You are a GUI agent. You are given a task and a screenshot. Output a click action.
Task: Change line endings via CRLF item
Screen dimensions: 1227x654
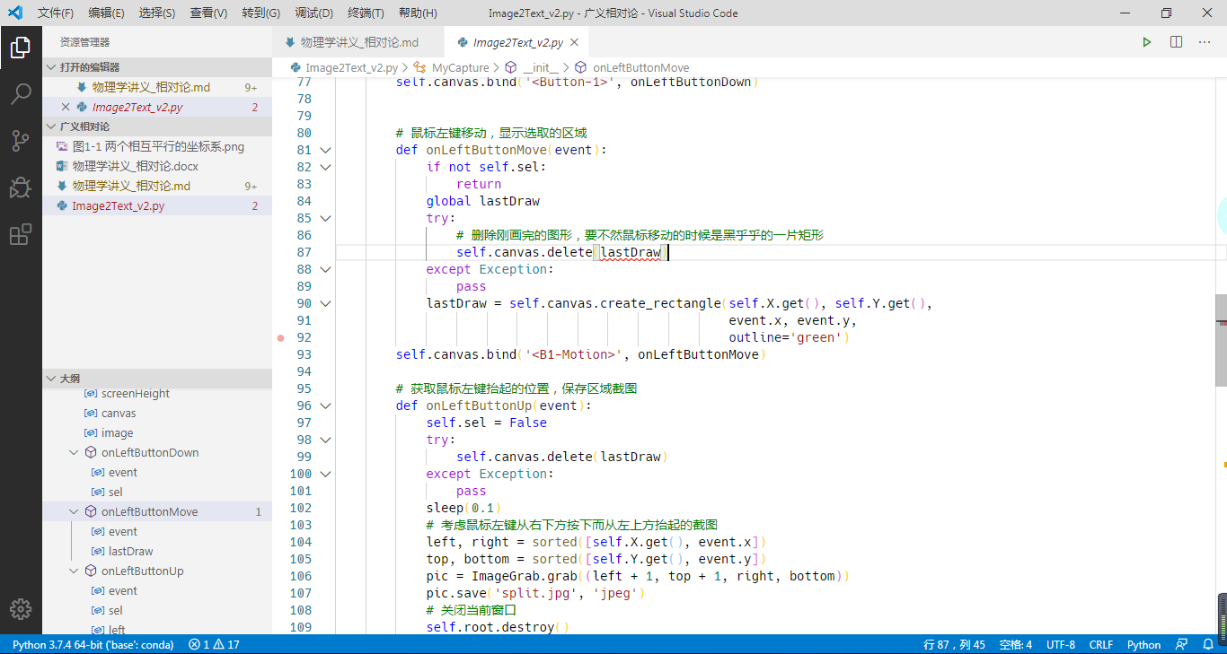coord(1101,644)
